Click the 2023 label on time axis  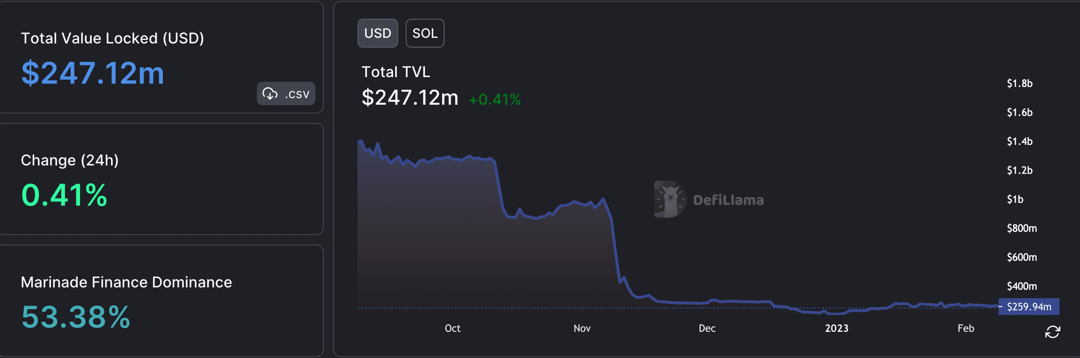837,329
